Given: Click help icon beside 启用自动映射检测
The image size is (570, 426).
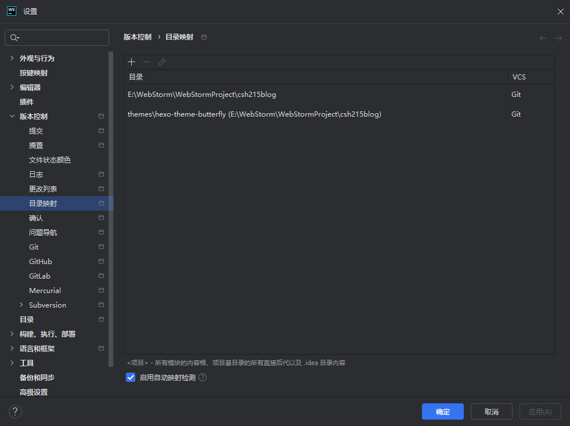Looking at the screenshot, I should [x=203, y=377].
